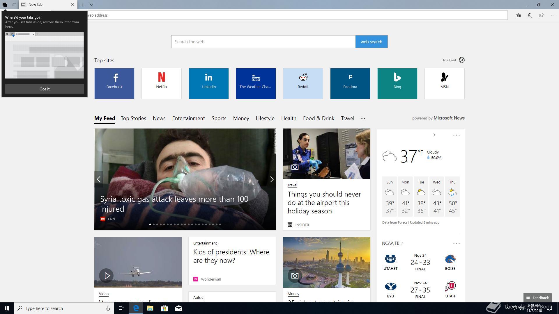Image resolution: width=559 pixels, height=314 pixels.
Task: Expand more feed categories ellipsis
Action: click(363, 118)
